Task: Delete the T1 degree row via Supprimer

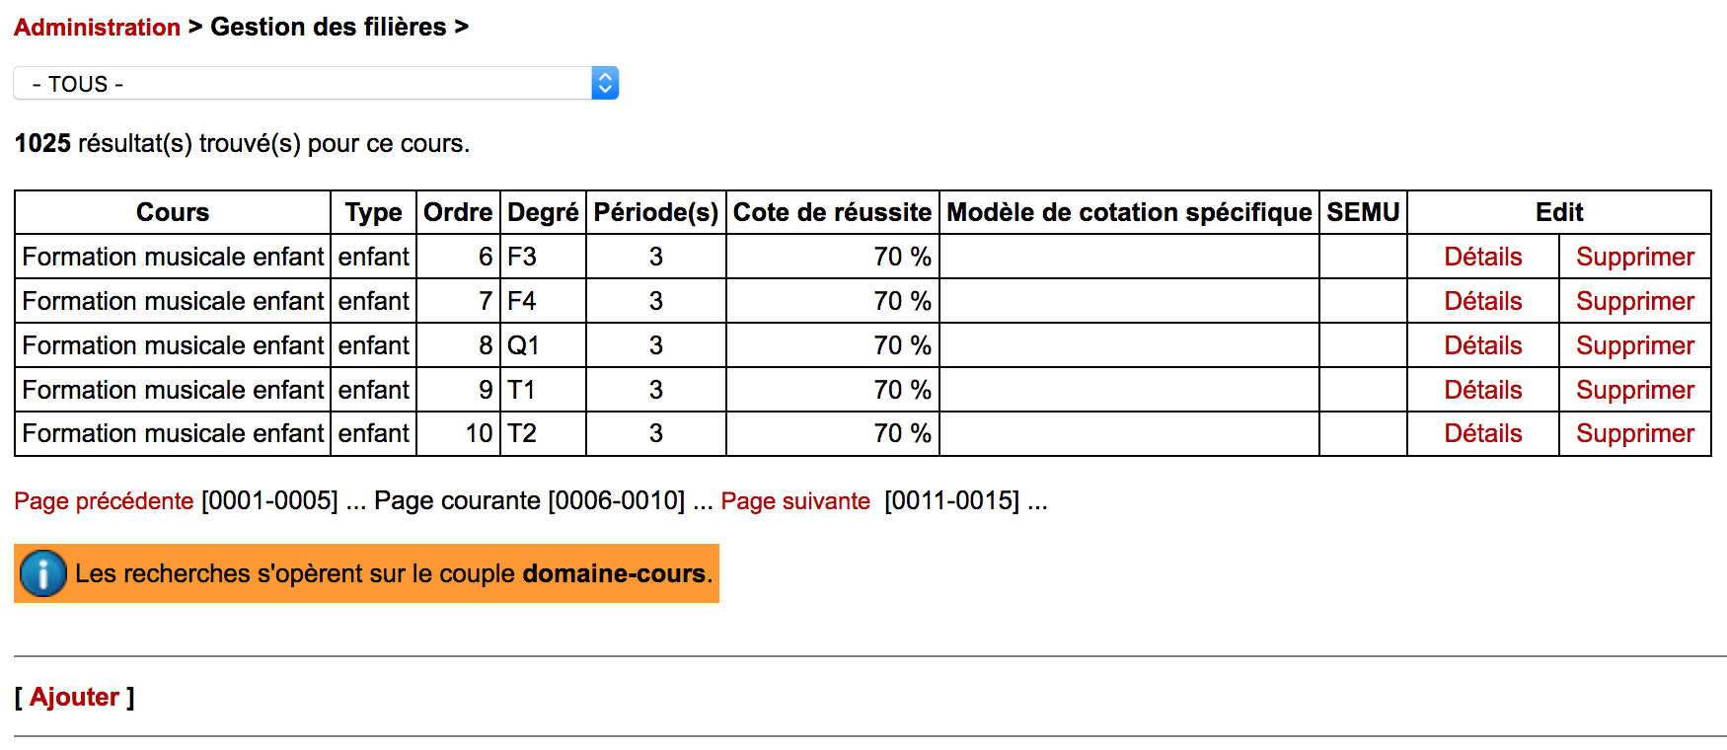Action: pyautogui.click(x=1634, y=390)
